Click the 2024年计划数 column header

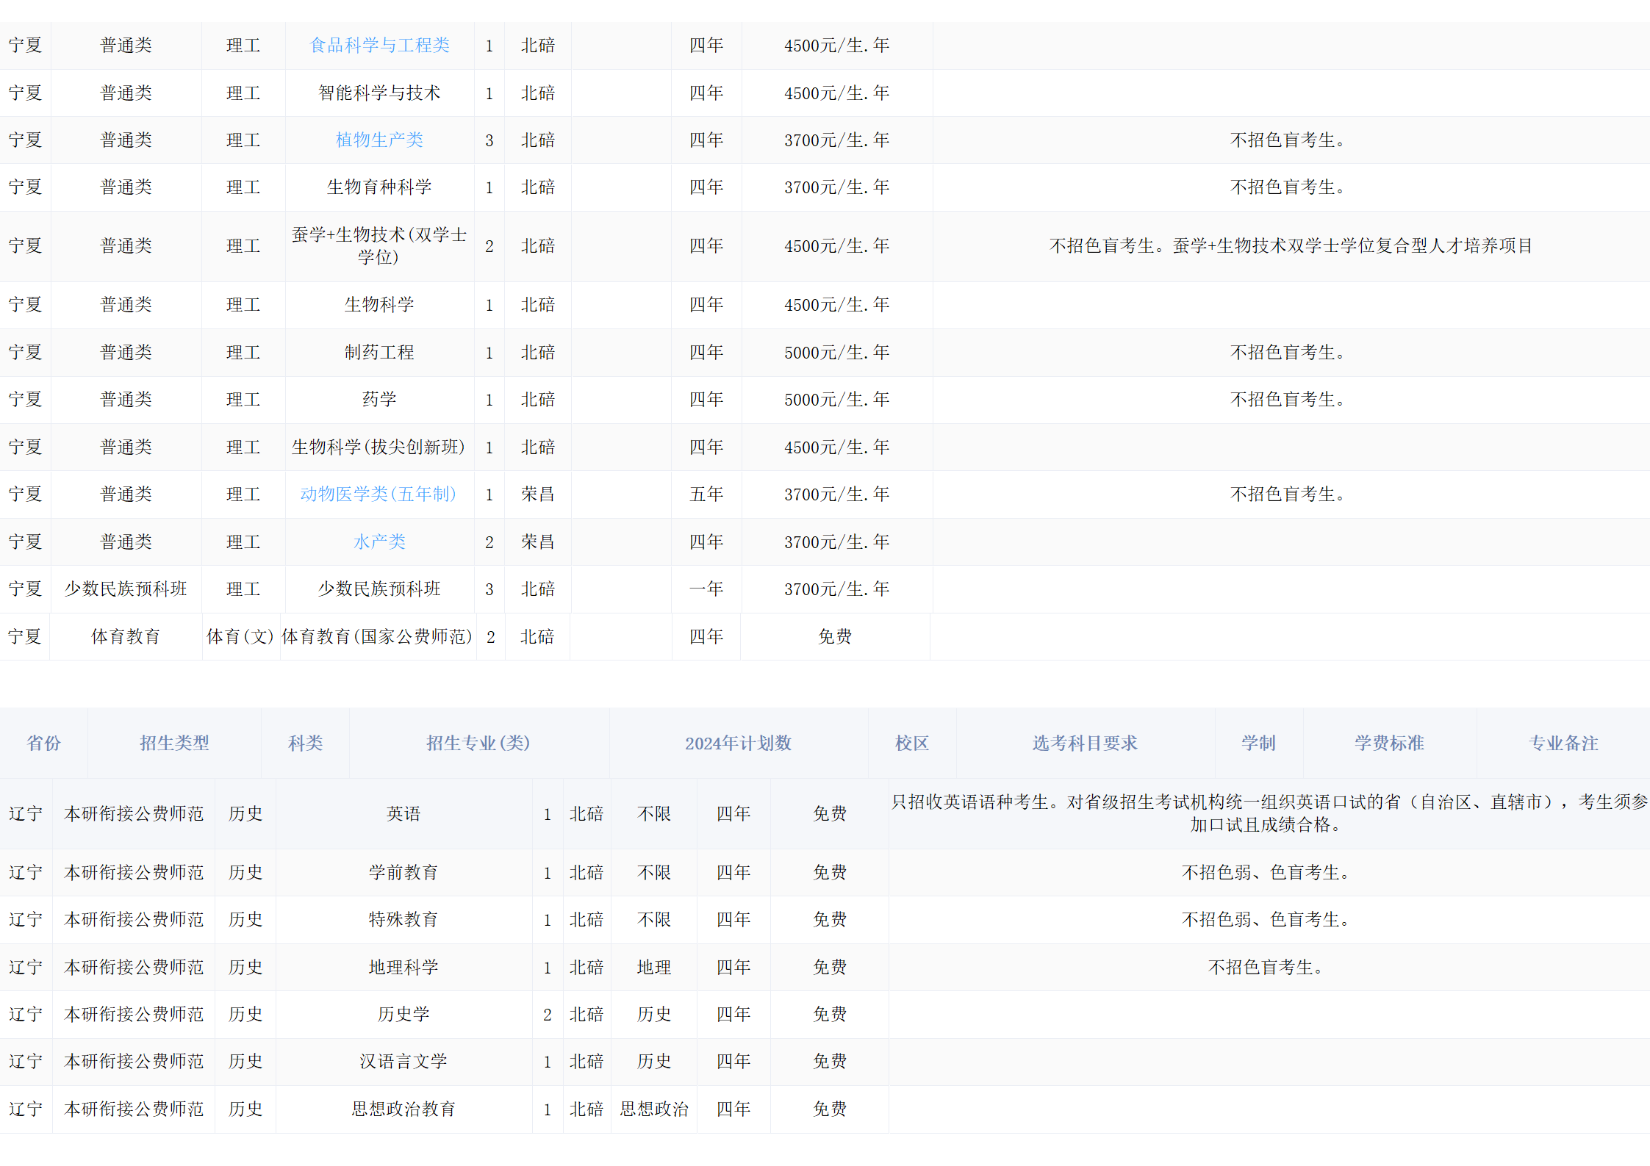[x=738, y=743]
